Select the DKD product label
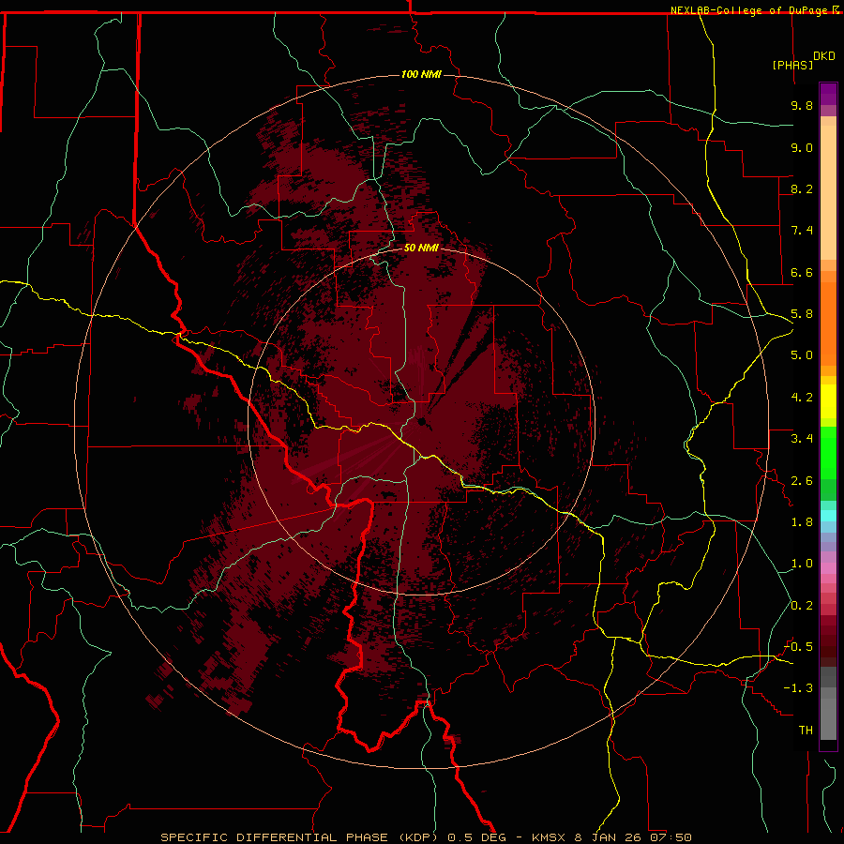 tap(824, 56)
